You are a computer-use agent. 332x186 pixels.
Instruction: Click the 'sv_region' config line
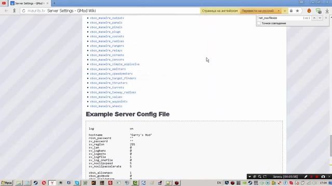[112, 145]
